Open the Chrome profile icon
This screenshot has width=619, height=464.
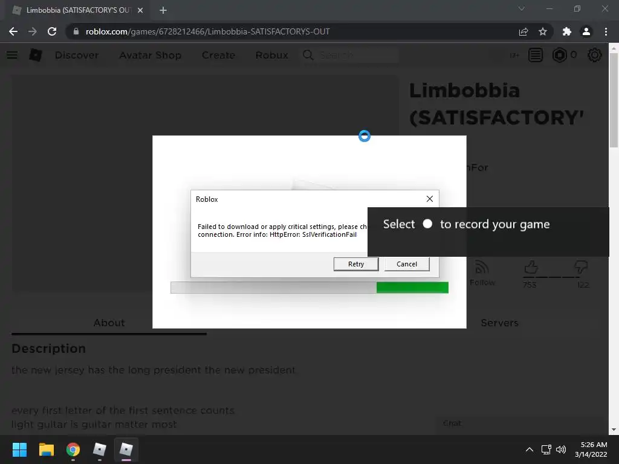click(586, 31)
